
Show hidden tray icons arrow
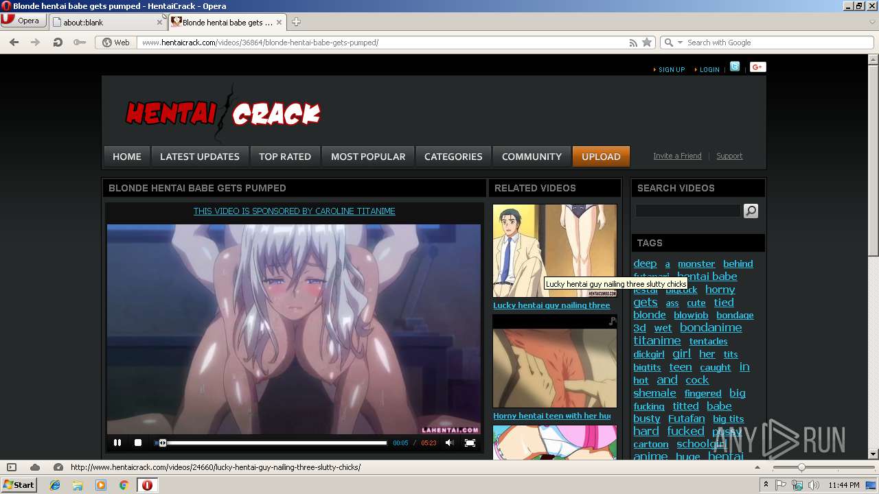[766, 485]
